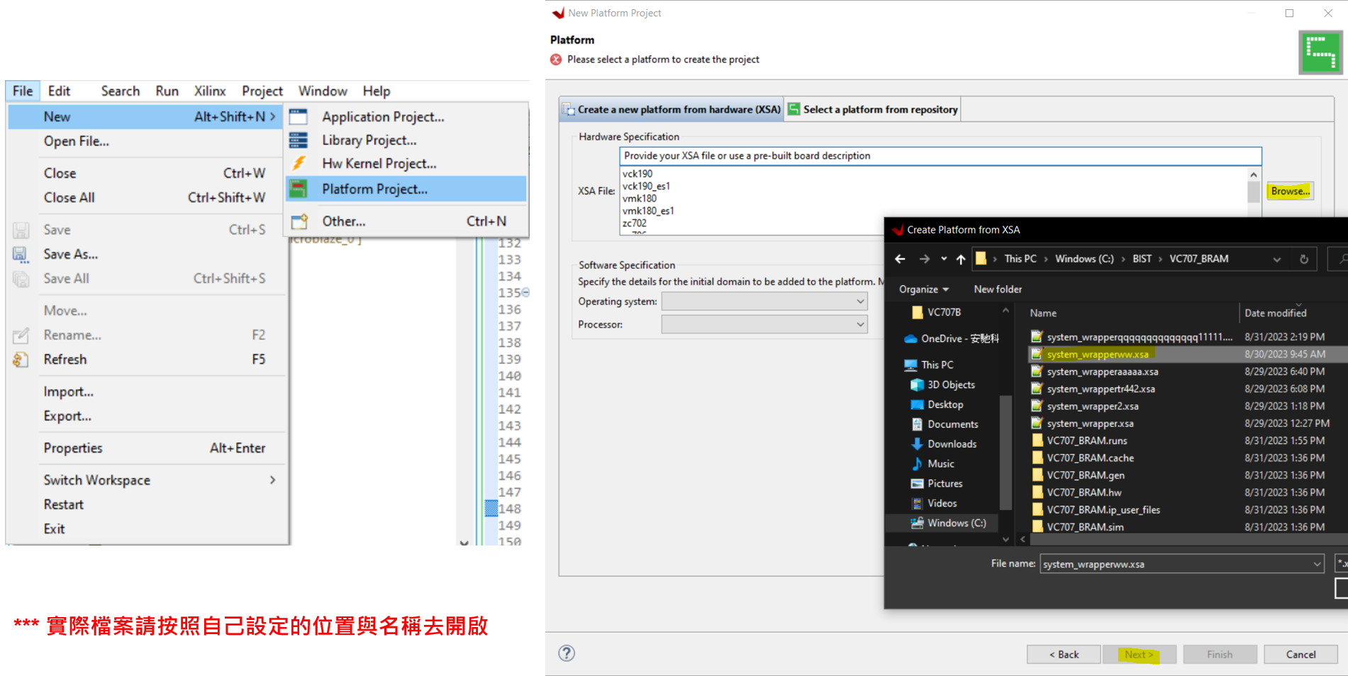
Task: Expand the Operating system dropdown
Action: click(x=860, y=301)
